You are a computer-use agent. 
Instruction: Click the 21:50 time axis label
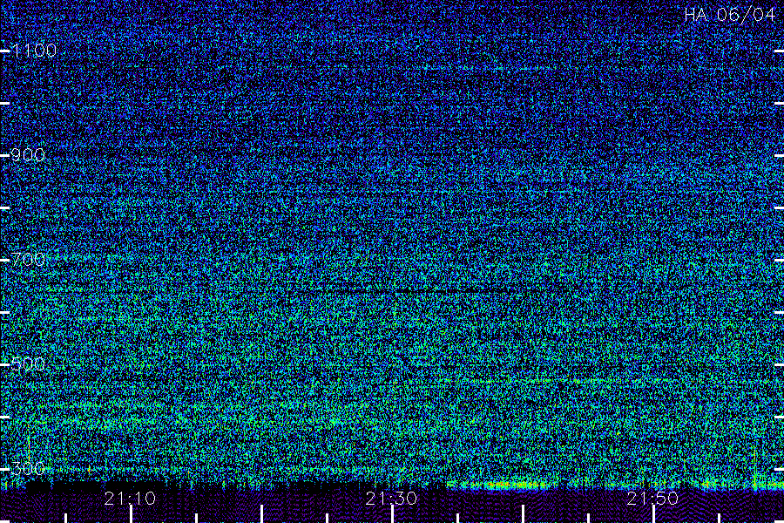[x=652, y=499]
